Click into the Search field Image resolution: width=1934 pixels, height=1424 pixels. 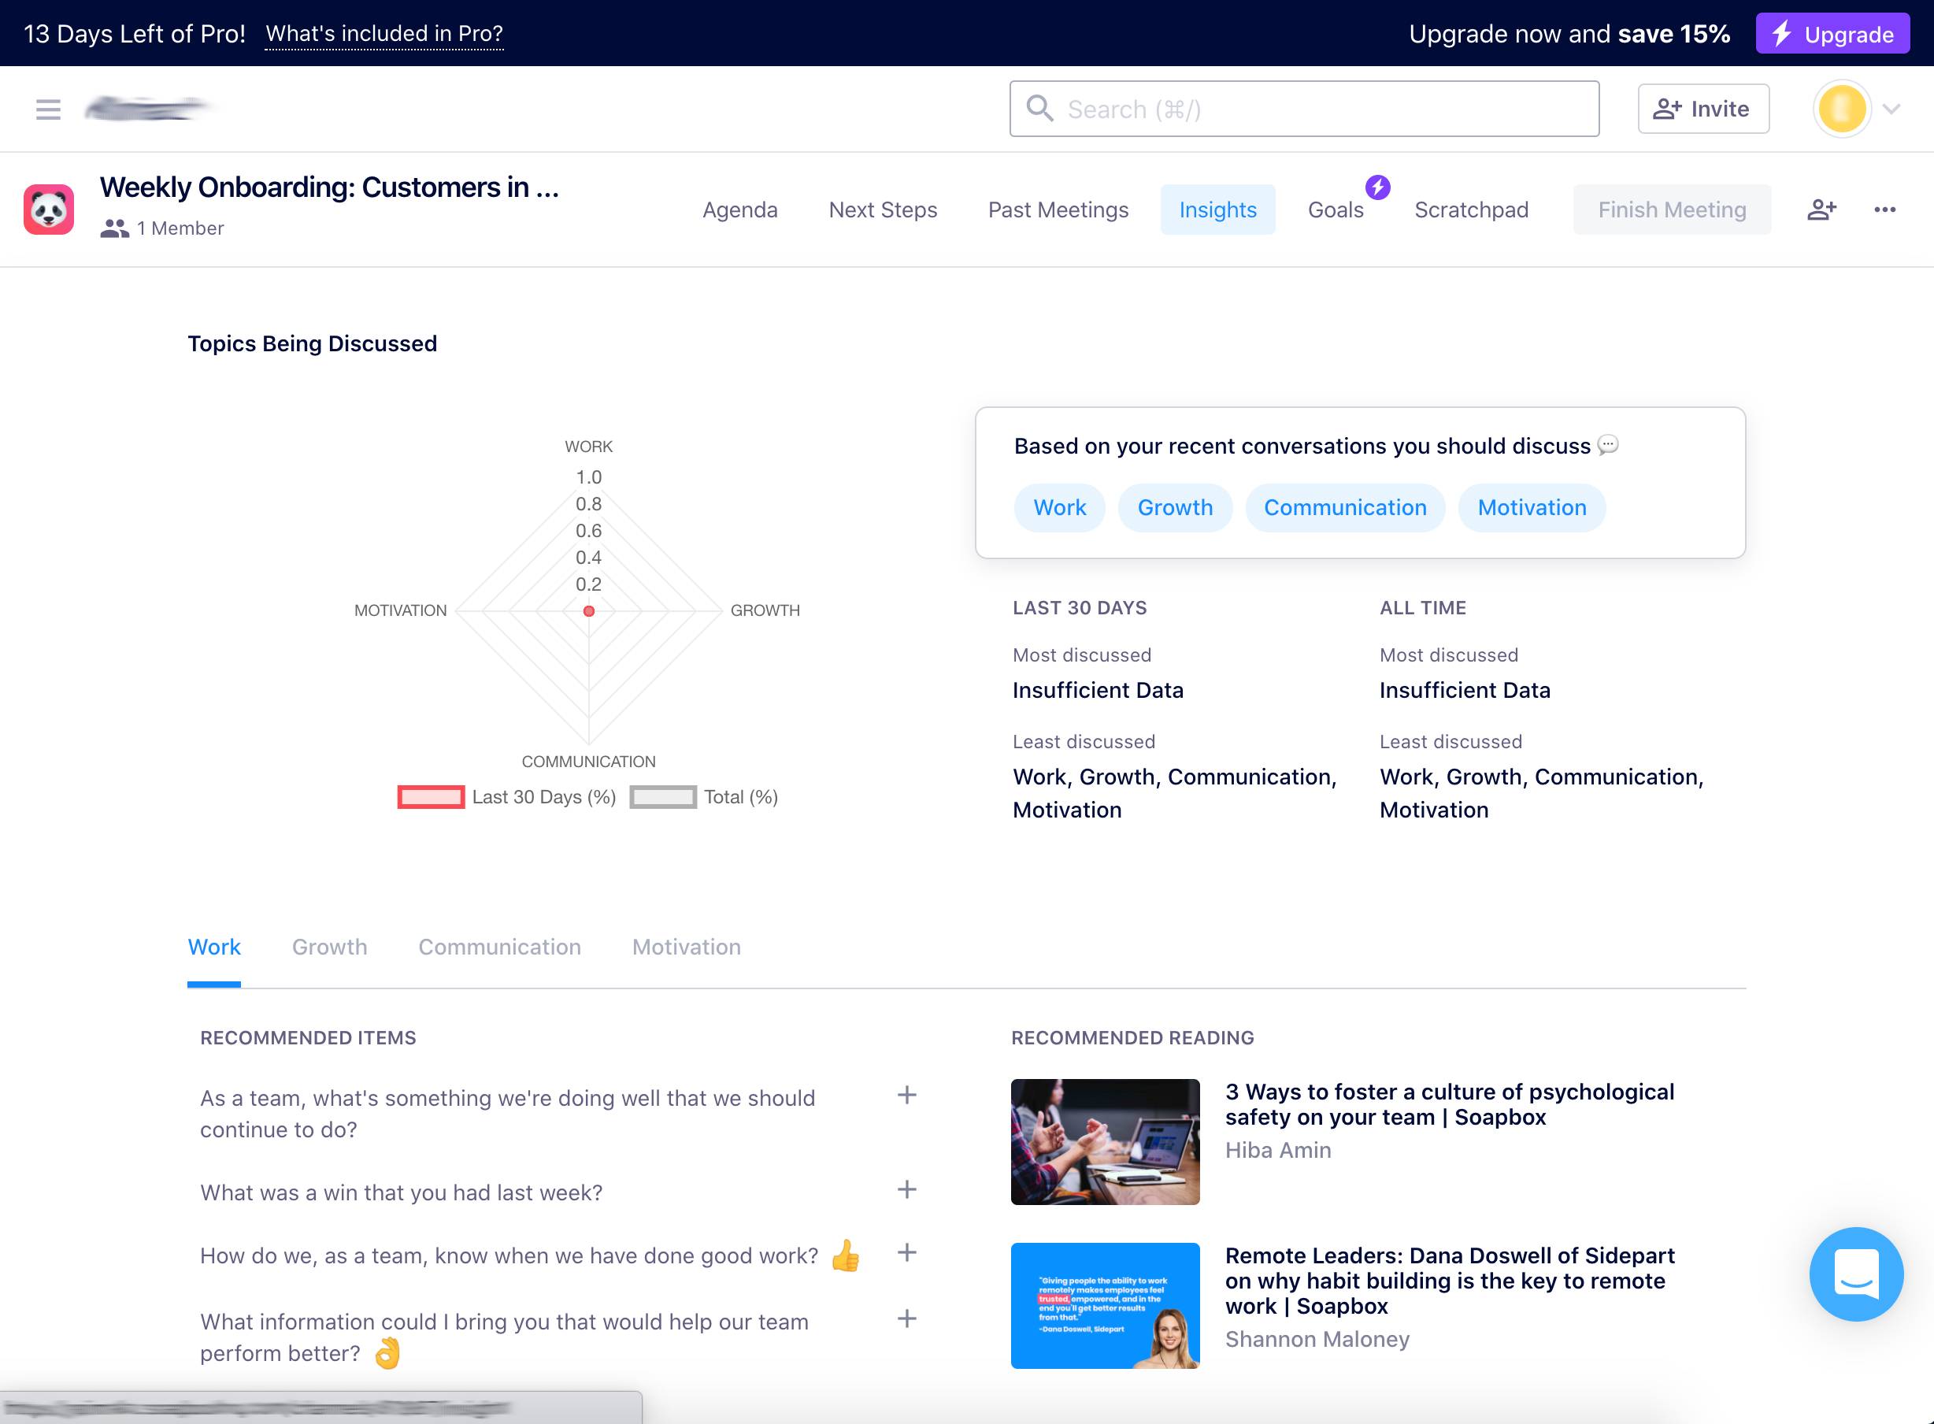click(x=1304, y=109)
